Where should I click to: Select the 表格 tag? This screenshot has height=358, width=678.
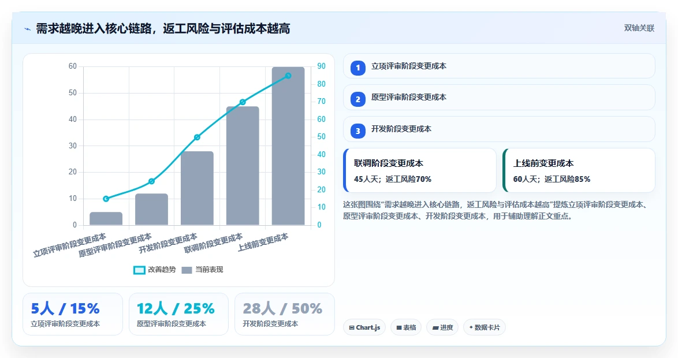406,327
